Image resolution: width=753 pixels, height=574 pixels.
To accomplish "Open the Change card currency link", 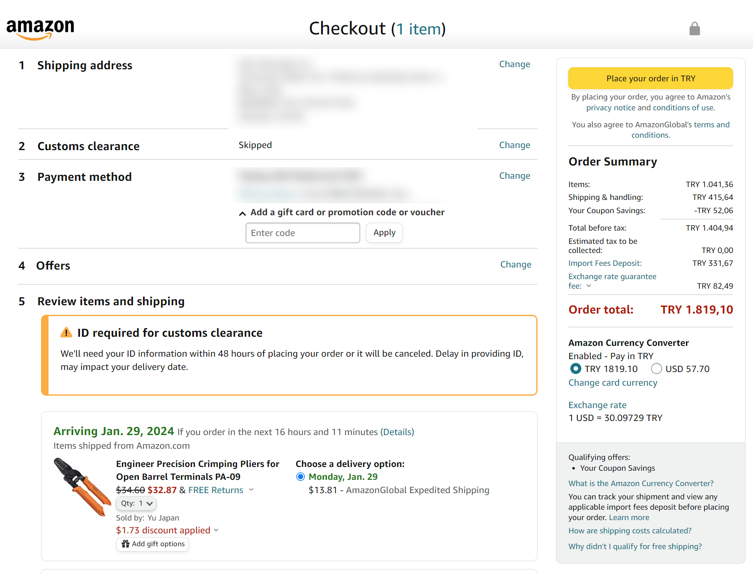I will pyautogui.click(x=613, y=383).
